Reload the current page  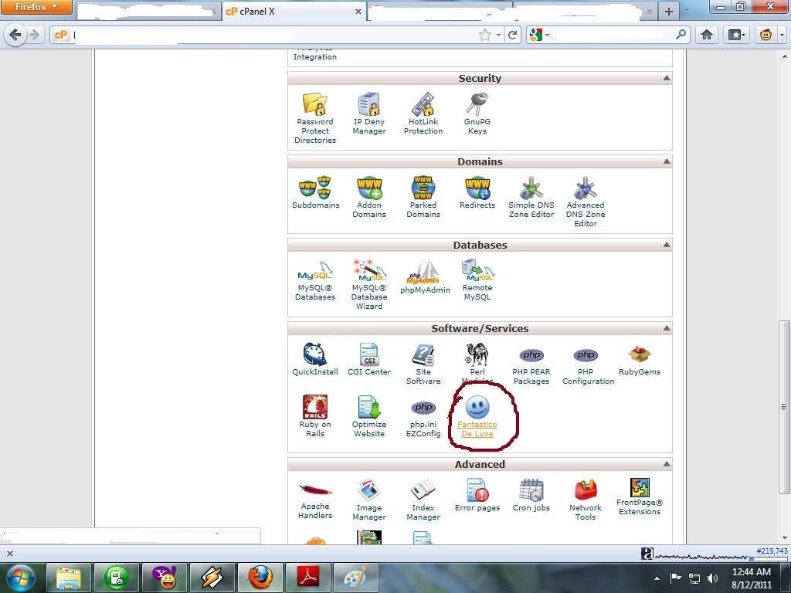pyautogui.click(x=513, y=35)
